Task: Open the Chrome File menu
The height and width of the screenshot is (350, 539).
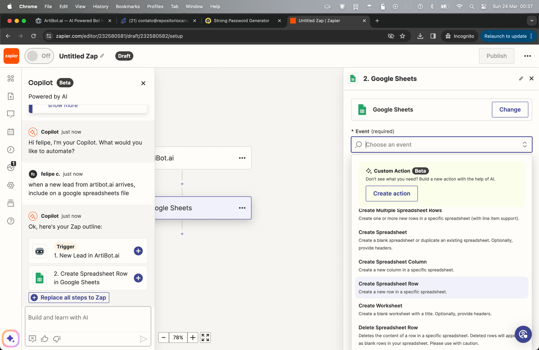Action: (48, 6)
